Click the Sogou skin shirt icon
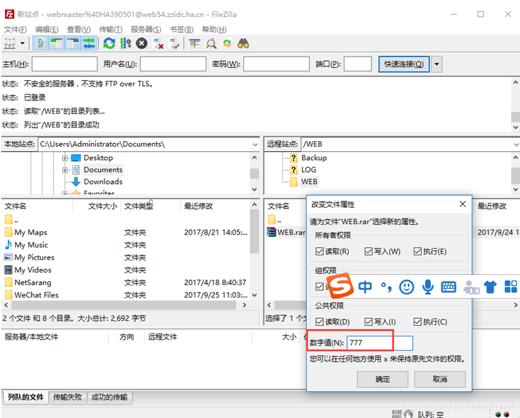This screenshot has height=418, width=520. point(490,287)
